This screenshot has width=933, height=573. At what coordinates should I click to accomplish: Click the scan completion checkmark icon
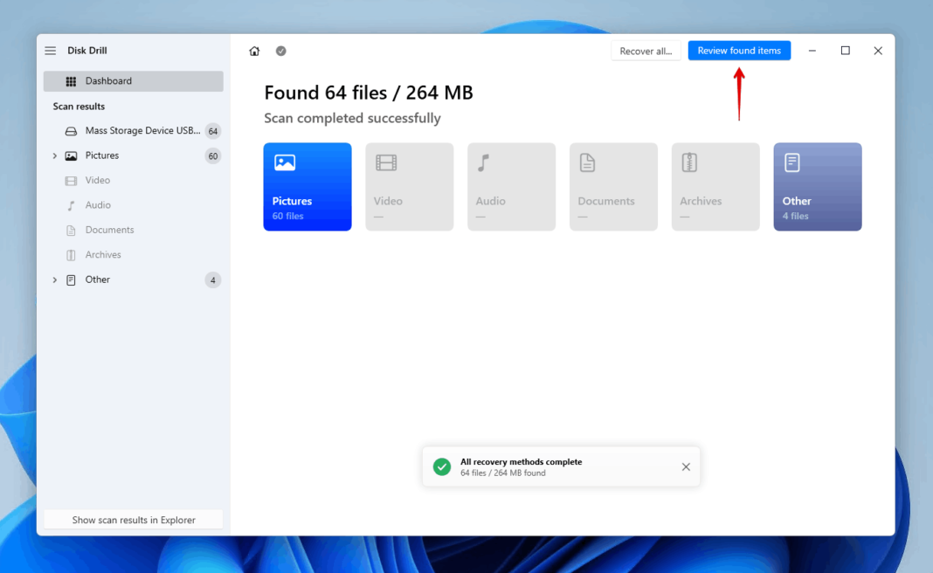[280, 51]
